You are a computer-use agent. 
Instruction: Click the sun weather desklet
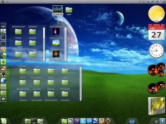(x=156, y=14)
